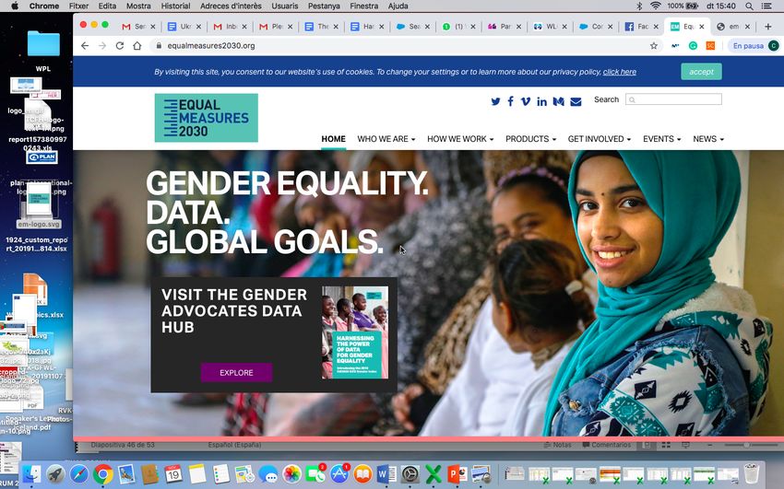Open the EVENTS dropdown menu

tap(661, 139)
